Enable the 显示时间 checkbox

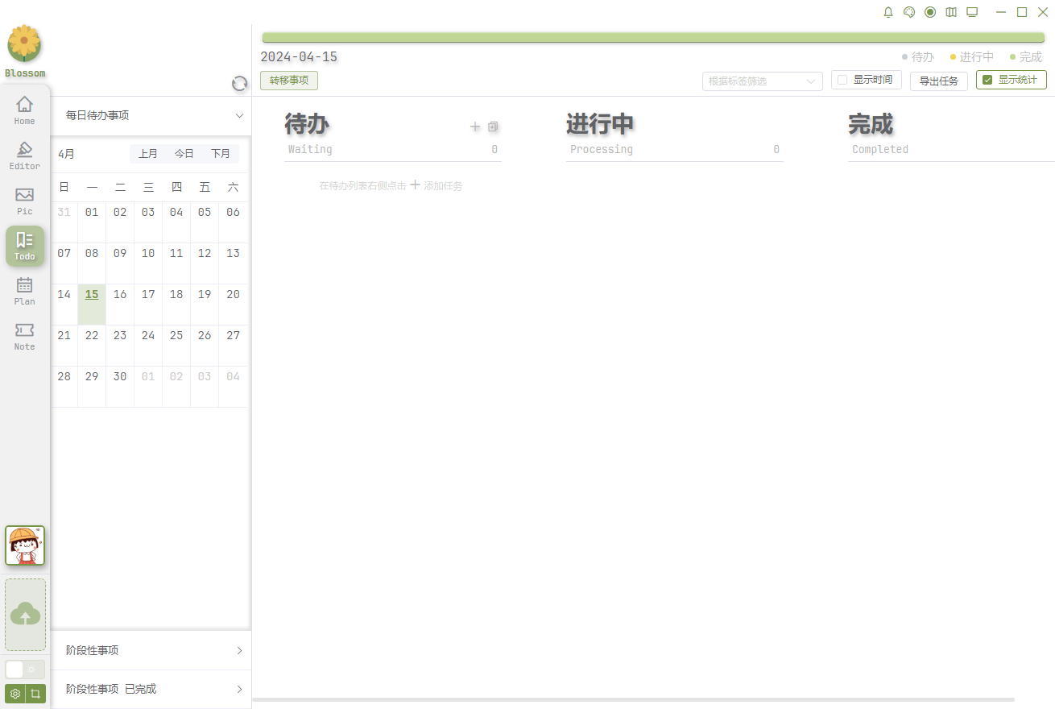842,80
